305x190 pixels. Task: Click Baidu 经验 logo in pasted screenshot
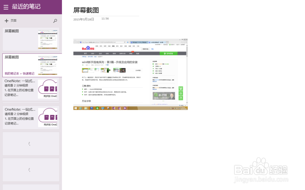tap(88, 48)
